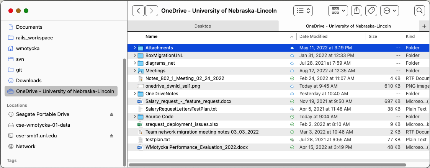Viewport: 430px width, 168px height.
Task: Open the Group By dropdown
Action: tap(338, 11)
